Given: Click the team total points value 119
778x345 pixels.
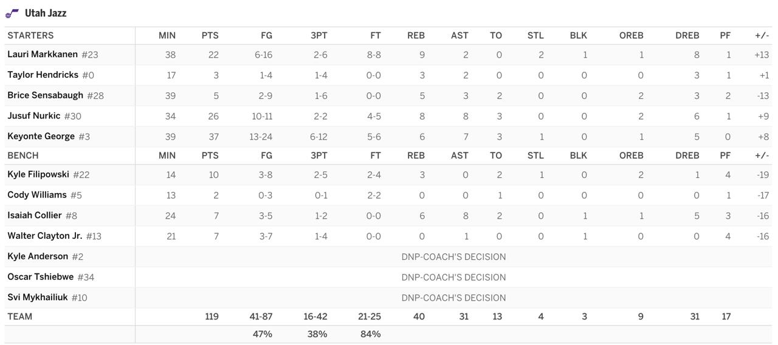Looking at the screenshot, I should coord(211,316).
